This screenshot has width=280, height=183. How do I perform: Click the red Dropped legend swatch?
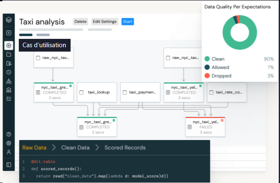click(207, 76)
